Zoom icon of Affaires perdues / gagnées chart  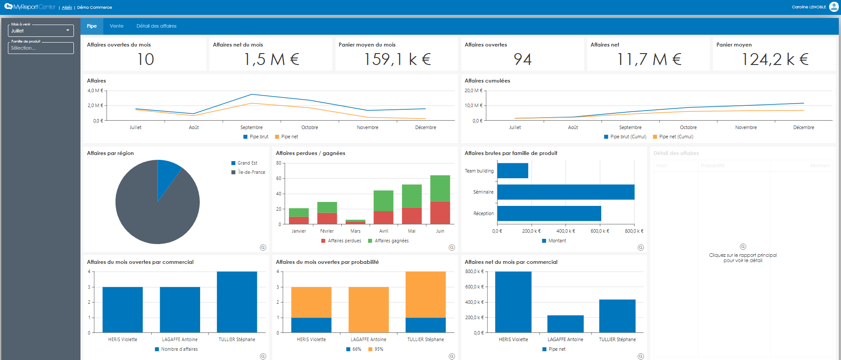(452, 248)
